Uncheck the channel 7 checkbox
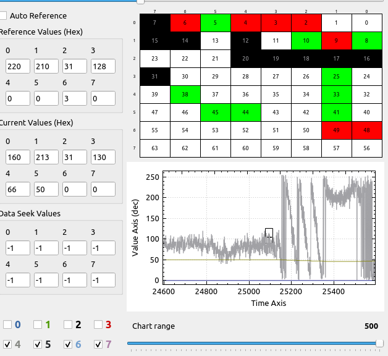The height and width of the screenshot is (356, 388). (98, 344)
